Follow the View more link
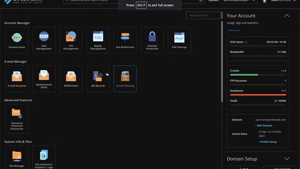The image size is (300, 169). pos(233,30)
